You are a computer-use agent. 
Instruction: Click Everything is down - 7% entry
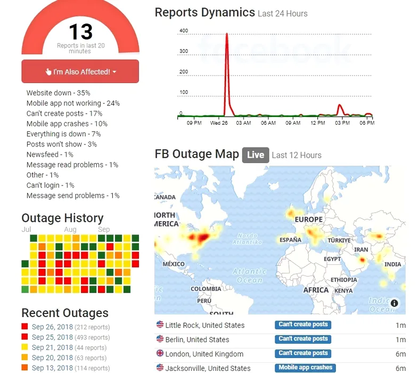[x=63, y=134]
